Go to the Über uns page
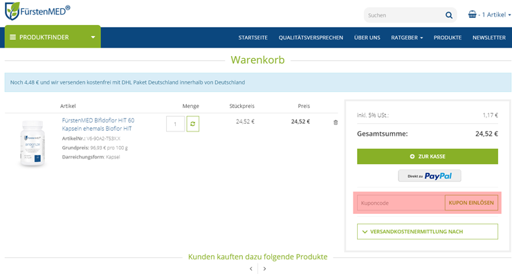The height and width of the screenshot is (274, 512). (367, 37)
